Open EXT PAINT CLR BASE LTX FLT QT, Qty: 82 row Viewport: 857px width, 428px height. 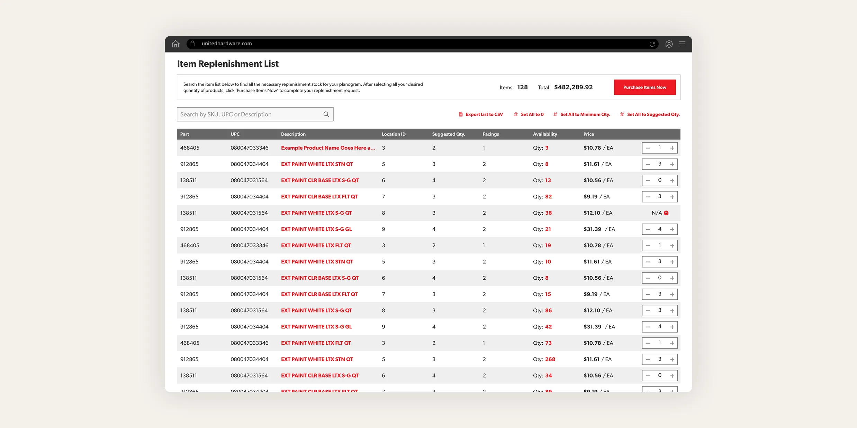point(319,197)
